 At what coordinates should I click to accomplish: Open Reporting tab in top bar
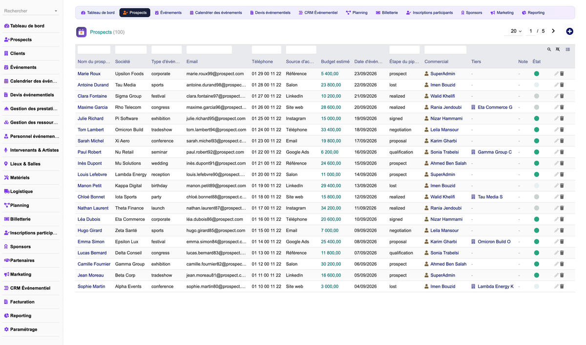coord(533,13)
